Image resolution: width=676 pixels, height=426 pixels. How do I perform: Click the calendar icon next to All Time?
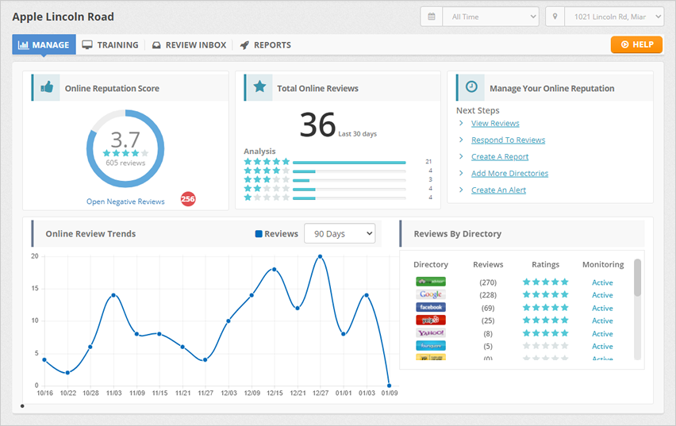click(432, 17)
